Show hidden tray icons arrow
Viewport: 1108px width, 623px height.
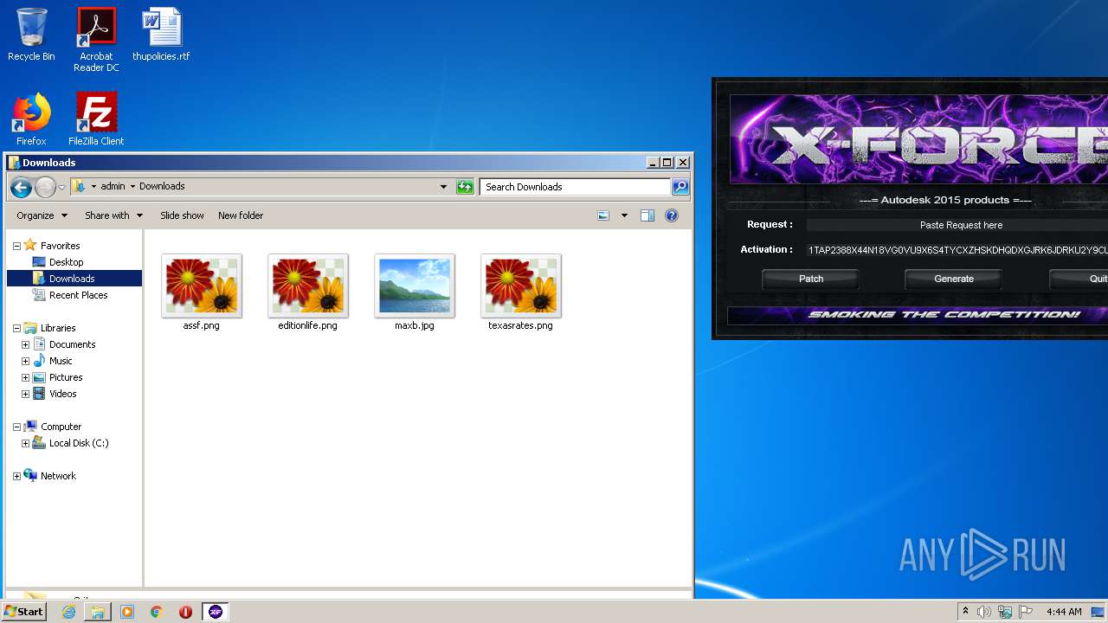coord(965,612)
